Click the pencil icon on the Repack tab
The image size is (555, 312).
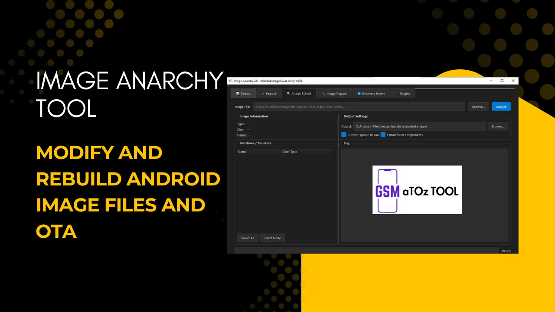pos(263,93)
